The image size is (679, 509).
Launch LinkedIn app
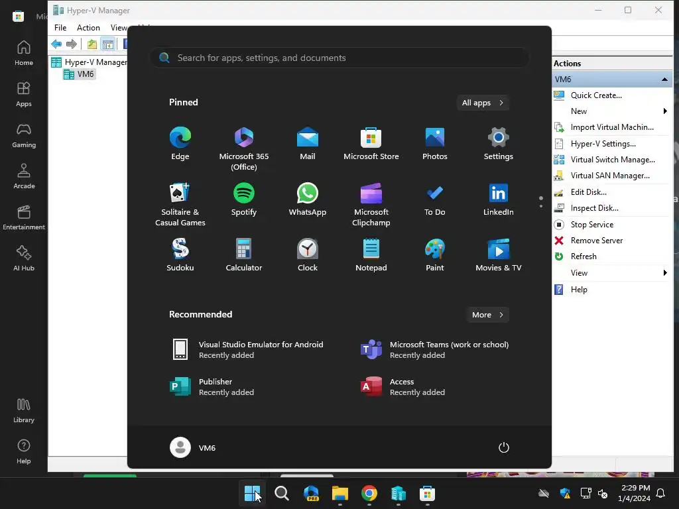499,199
